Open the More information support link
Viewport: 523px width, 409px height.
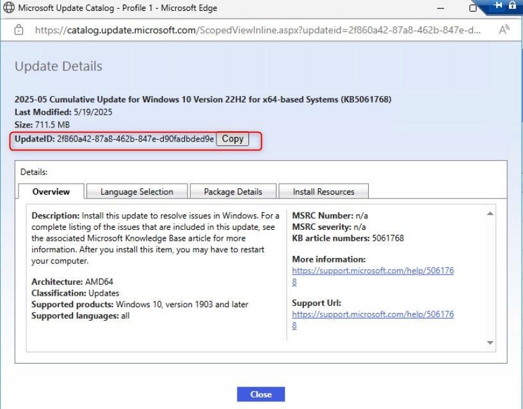[x=373, y=269]
